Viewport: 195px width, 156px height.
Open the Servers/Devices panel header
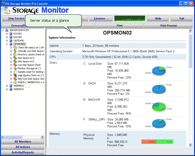coord(13,26)
